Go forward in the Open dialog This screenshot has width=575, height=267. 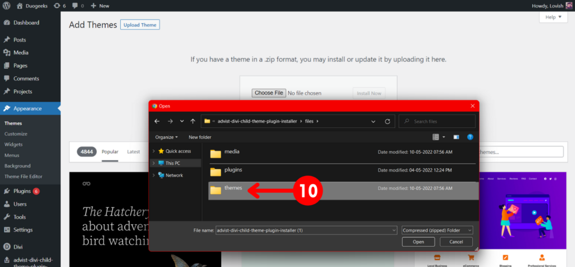(x=170, y=121)
